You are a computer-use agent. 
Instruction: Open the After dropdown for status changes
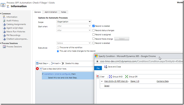tap(74, 30)
